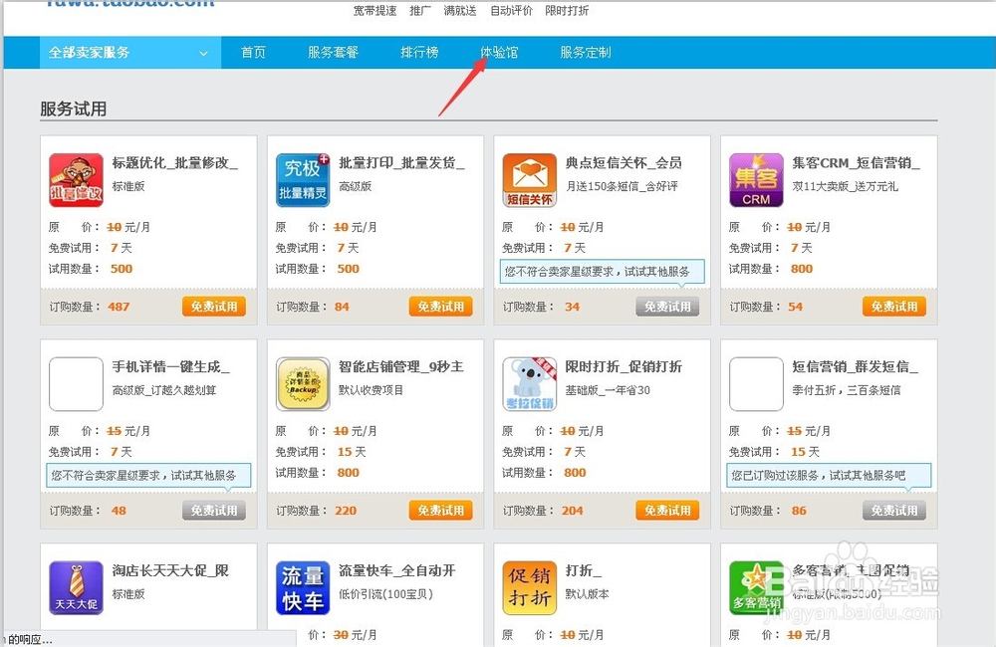Click the 批量修改 icon for 标题优化 service
Image resolution: width=996 pixels, height=647 pixels.
pos(76,179)
